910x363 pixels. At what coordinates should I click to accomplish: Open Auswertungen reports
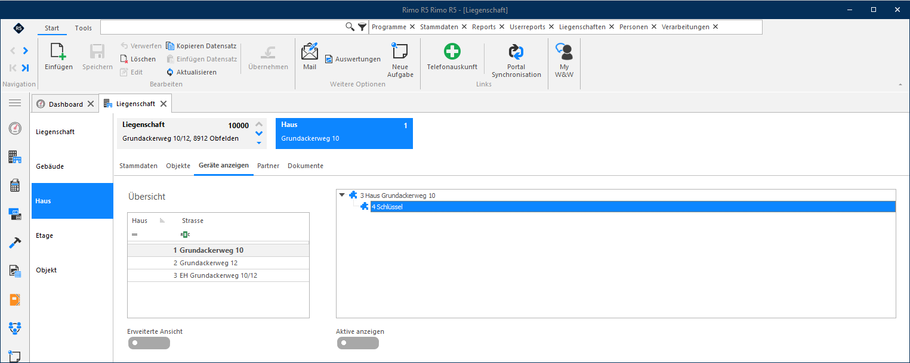(x=353, y=59)
